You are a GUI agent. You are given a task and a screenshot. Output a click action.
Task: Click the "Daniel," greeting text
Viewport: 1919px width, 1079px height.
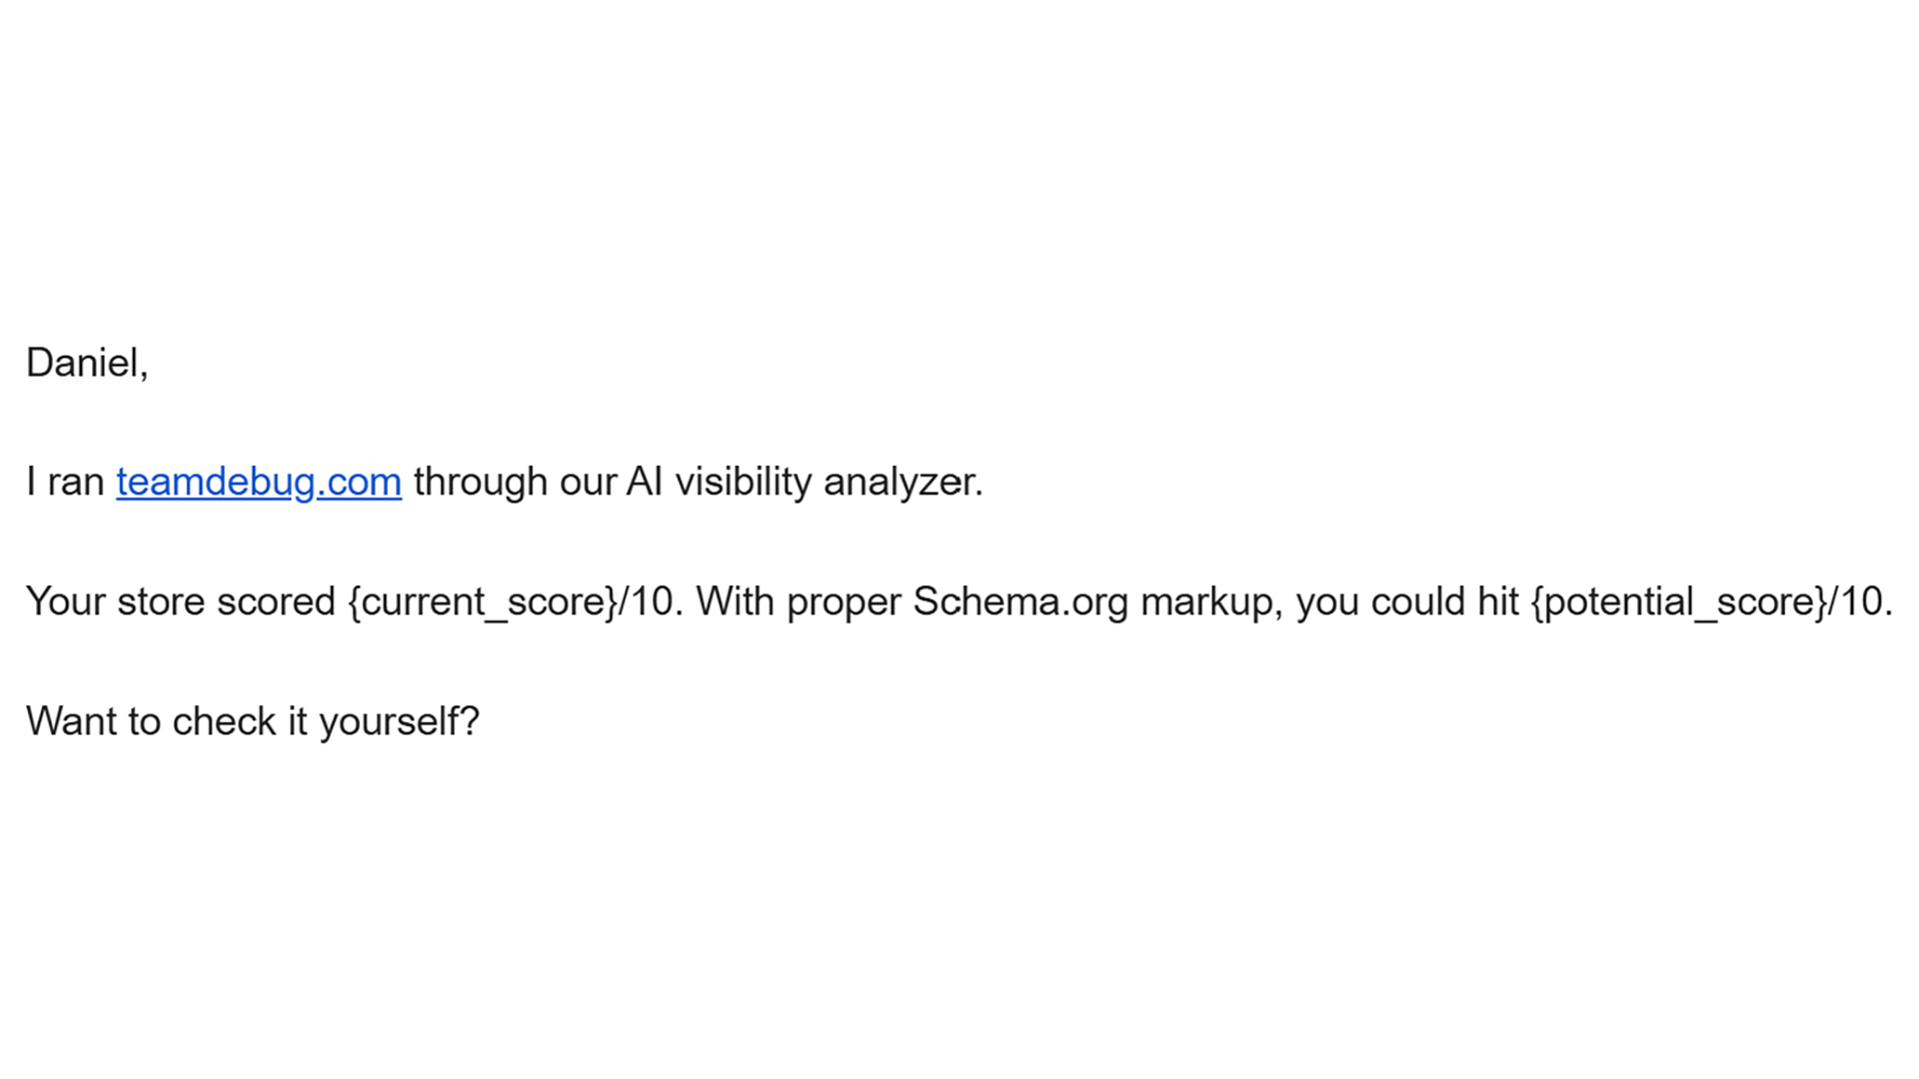pos(87,363)
